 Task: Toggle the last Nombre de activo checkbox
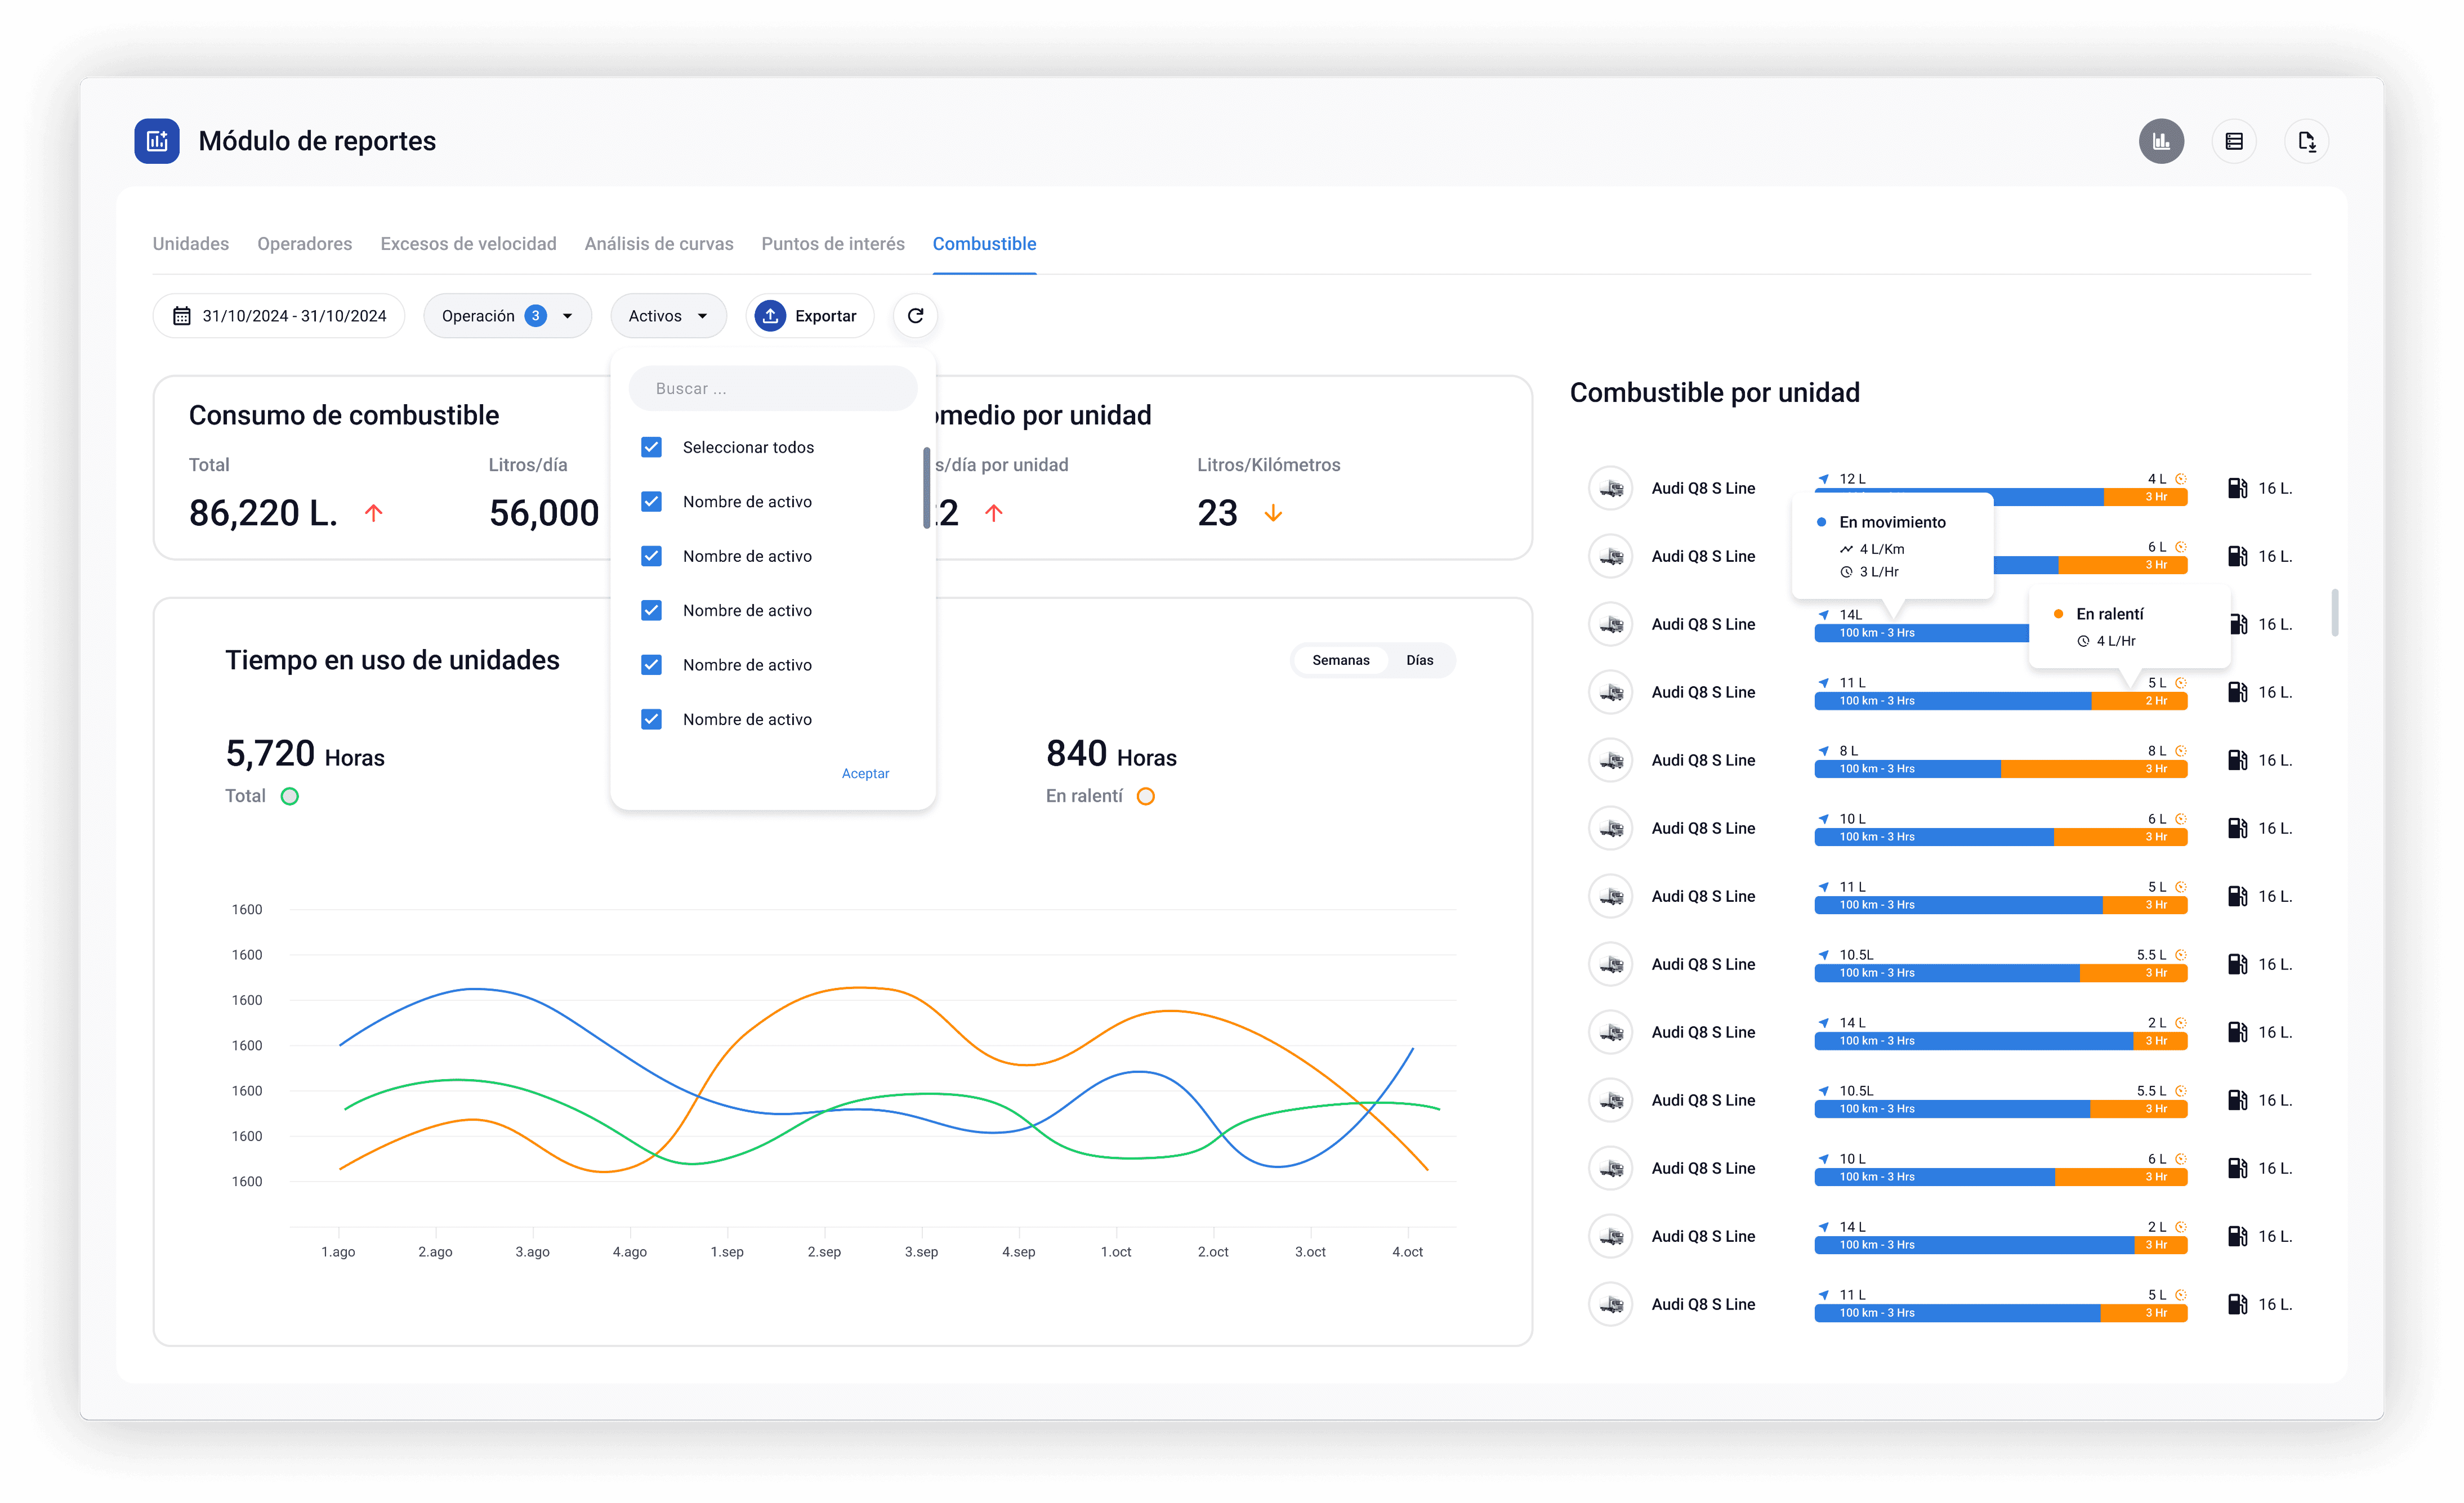pyautogui.click(x=651, y=719)
